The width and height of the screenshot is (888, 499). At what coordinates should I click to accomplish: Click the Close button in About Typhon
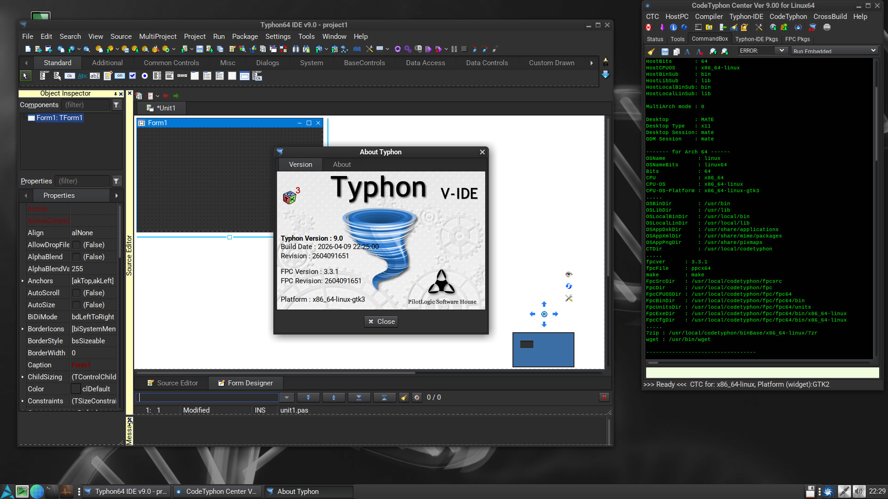pos(381,322)
